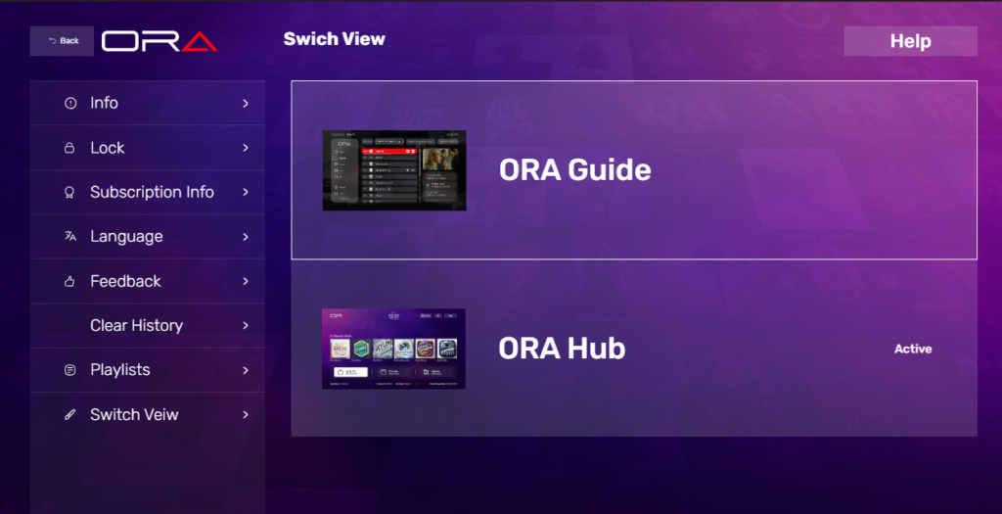Viewport: 1002px width, 514px height.
Task: Click the Feedback thumbs-up icon
Action: coord(69,281)
